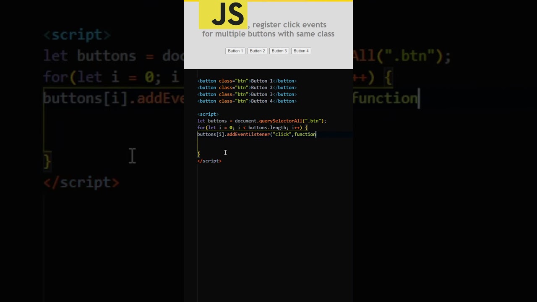Image resolution: width=537 pixels, height=302 pixels.
Task: Click the 'register click events' heading text
Action: coord(289,25)
